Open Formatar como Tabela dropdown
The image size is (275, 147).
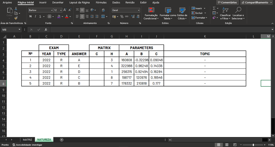click(x=168, y=13)
